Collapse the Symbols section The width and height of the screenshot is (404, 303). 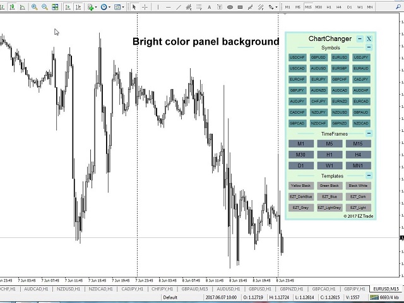[x=369, y=47]
